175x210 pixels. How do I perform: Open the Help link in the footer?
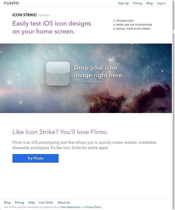(x=31, y=202)
